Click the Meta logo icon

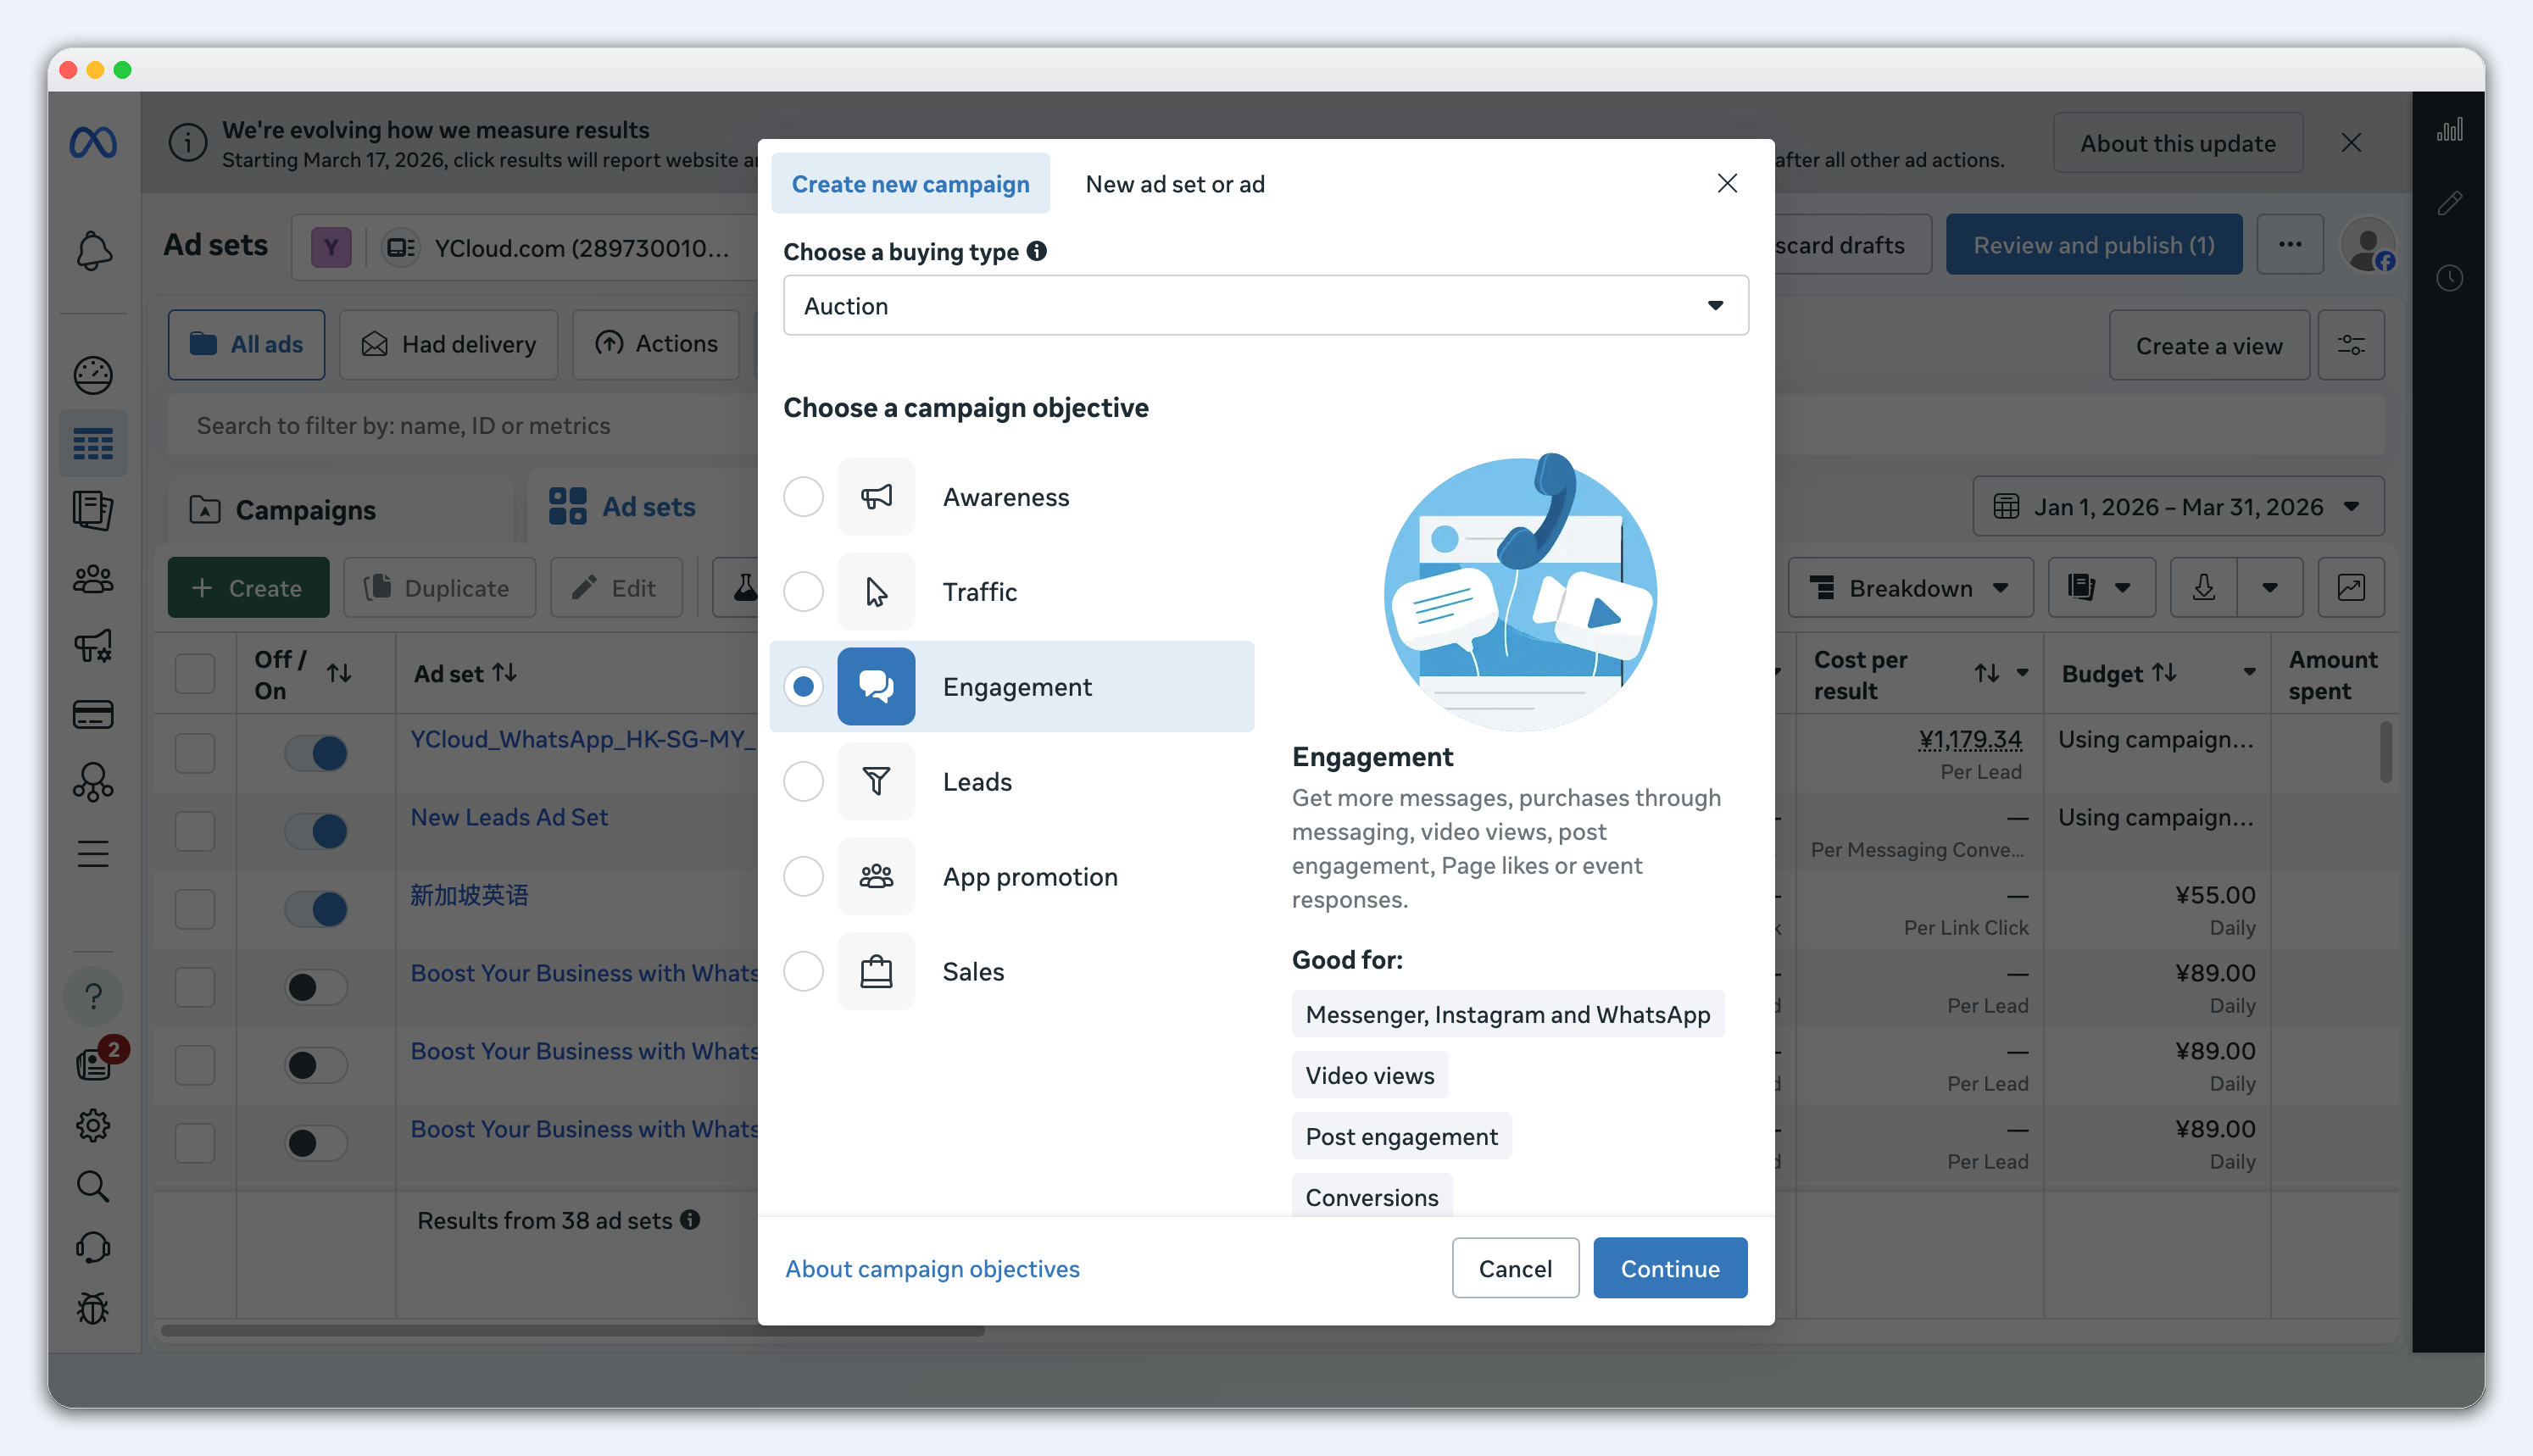(93, 143)
